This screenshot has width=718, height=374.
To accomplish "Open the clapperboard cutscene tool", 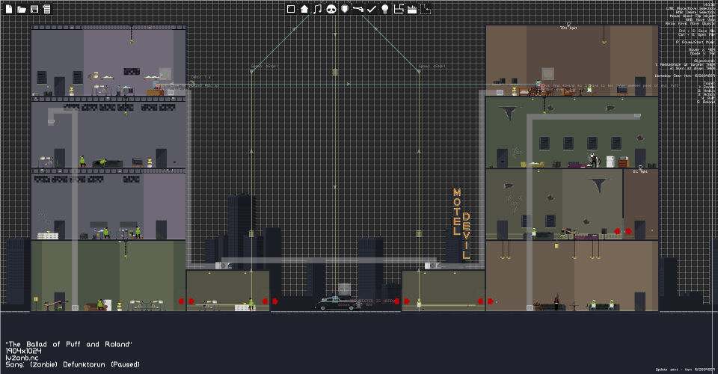I will click(x=412, y=9).
